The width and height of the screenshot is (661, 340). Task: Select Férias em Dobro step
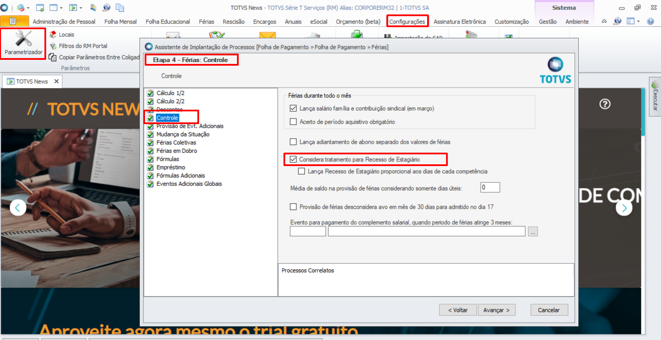click(x=177, y=151)
